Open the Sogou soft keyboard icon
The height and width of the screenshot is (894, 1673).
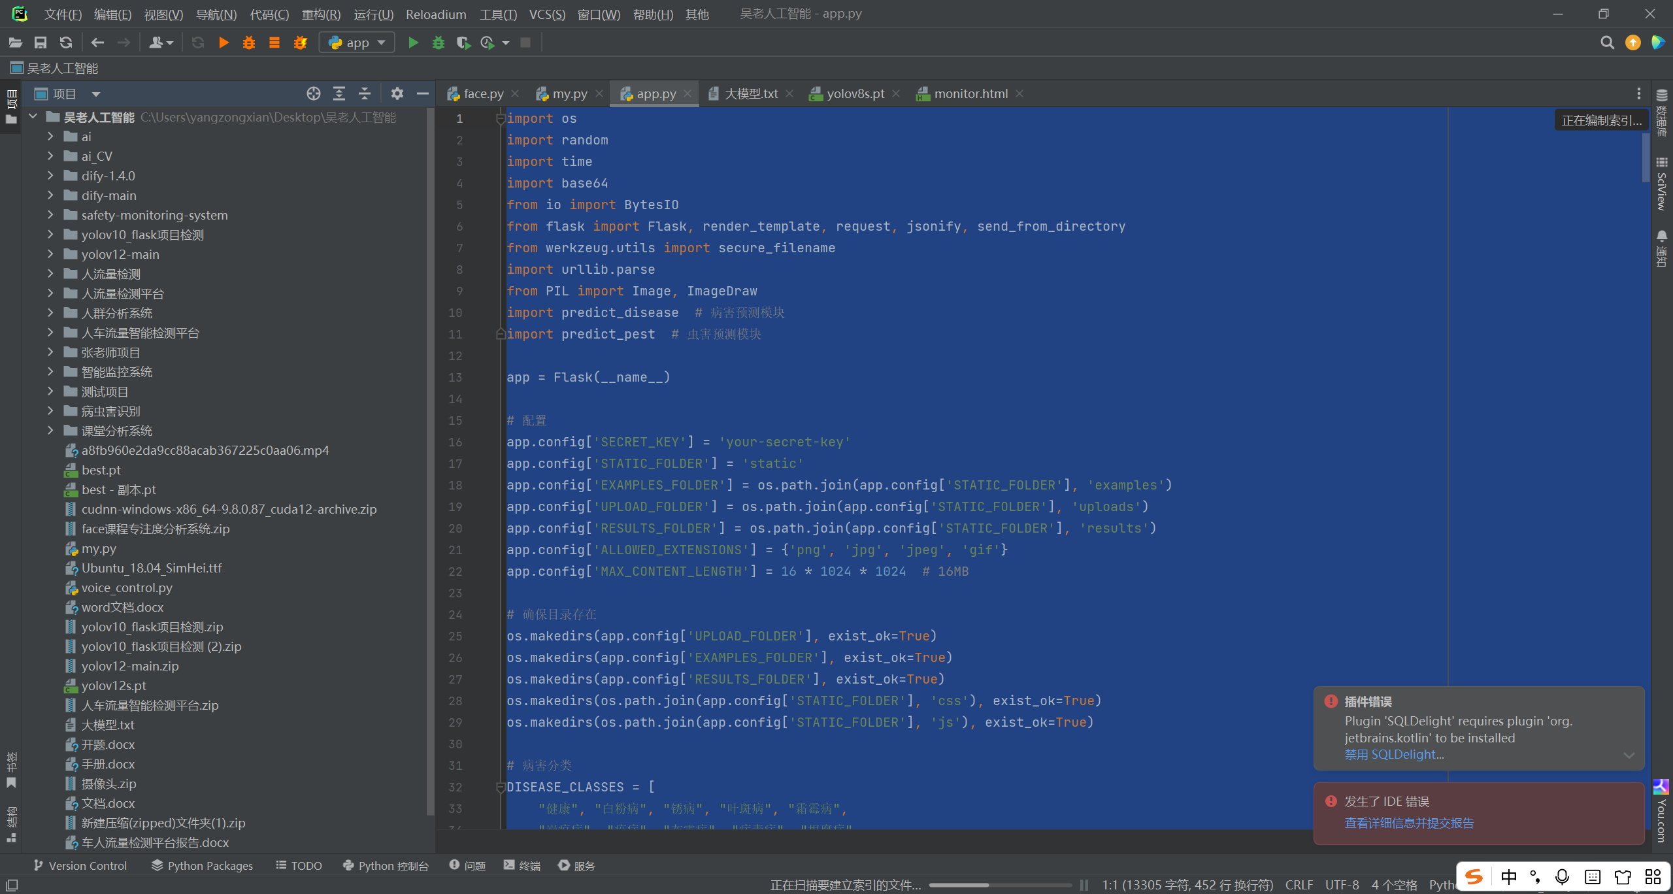click(x=1593, y=877)
